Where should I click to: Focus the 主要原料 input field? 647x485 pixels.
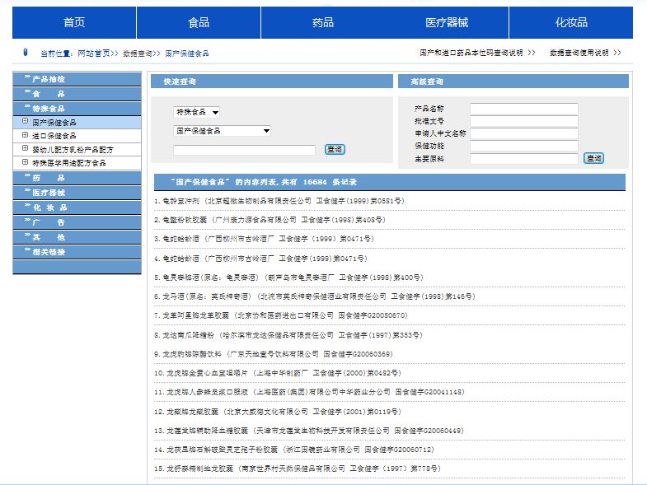pyautogui.click(x=524, y=159)
